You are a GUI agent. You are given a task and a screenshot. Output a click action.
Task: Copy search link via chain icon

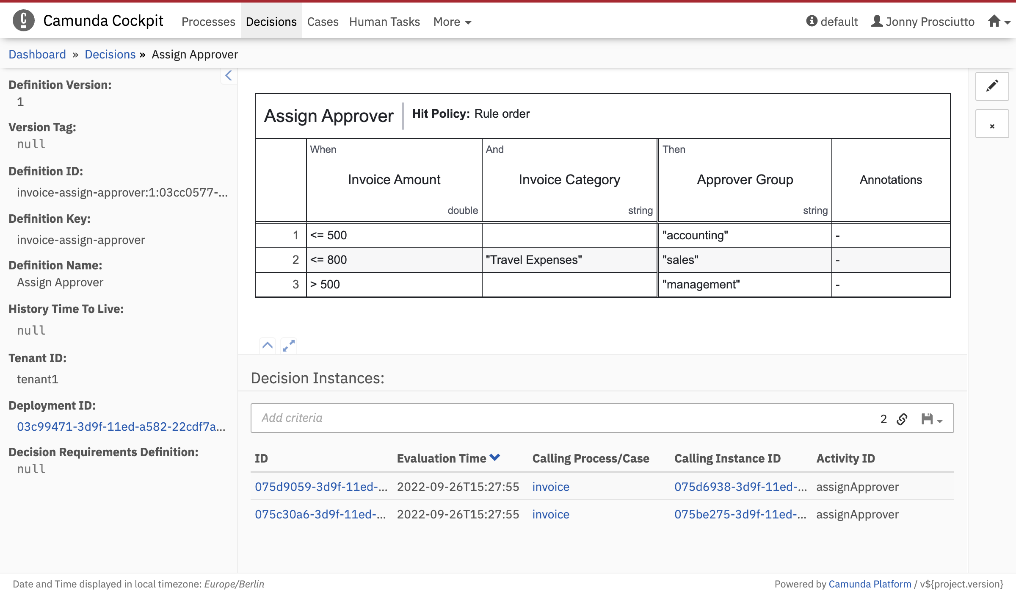(902, 419)
